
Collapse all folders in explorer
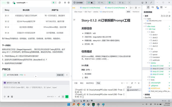click(x=169, y=16)
